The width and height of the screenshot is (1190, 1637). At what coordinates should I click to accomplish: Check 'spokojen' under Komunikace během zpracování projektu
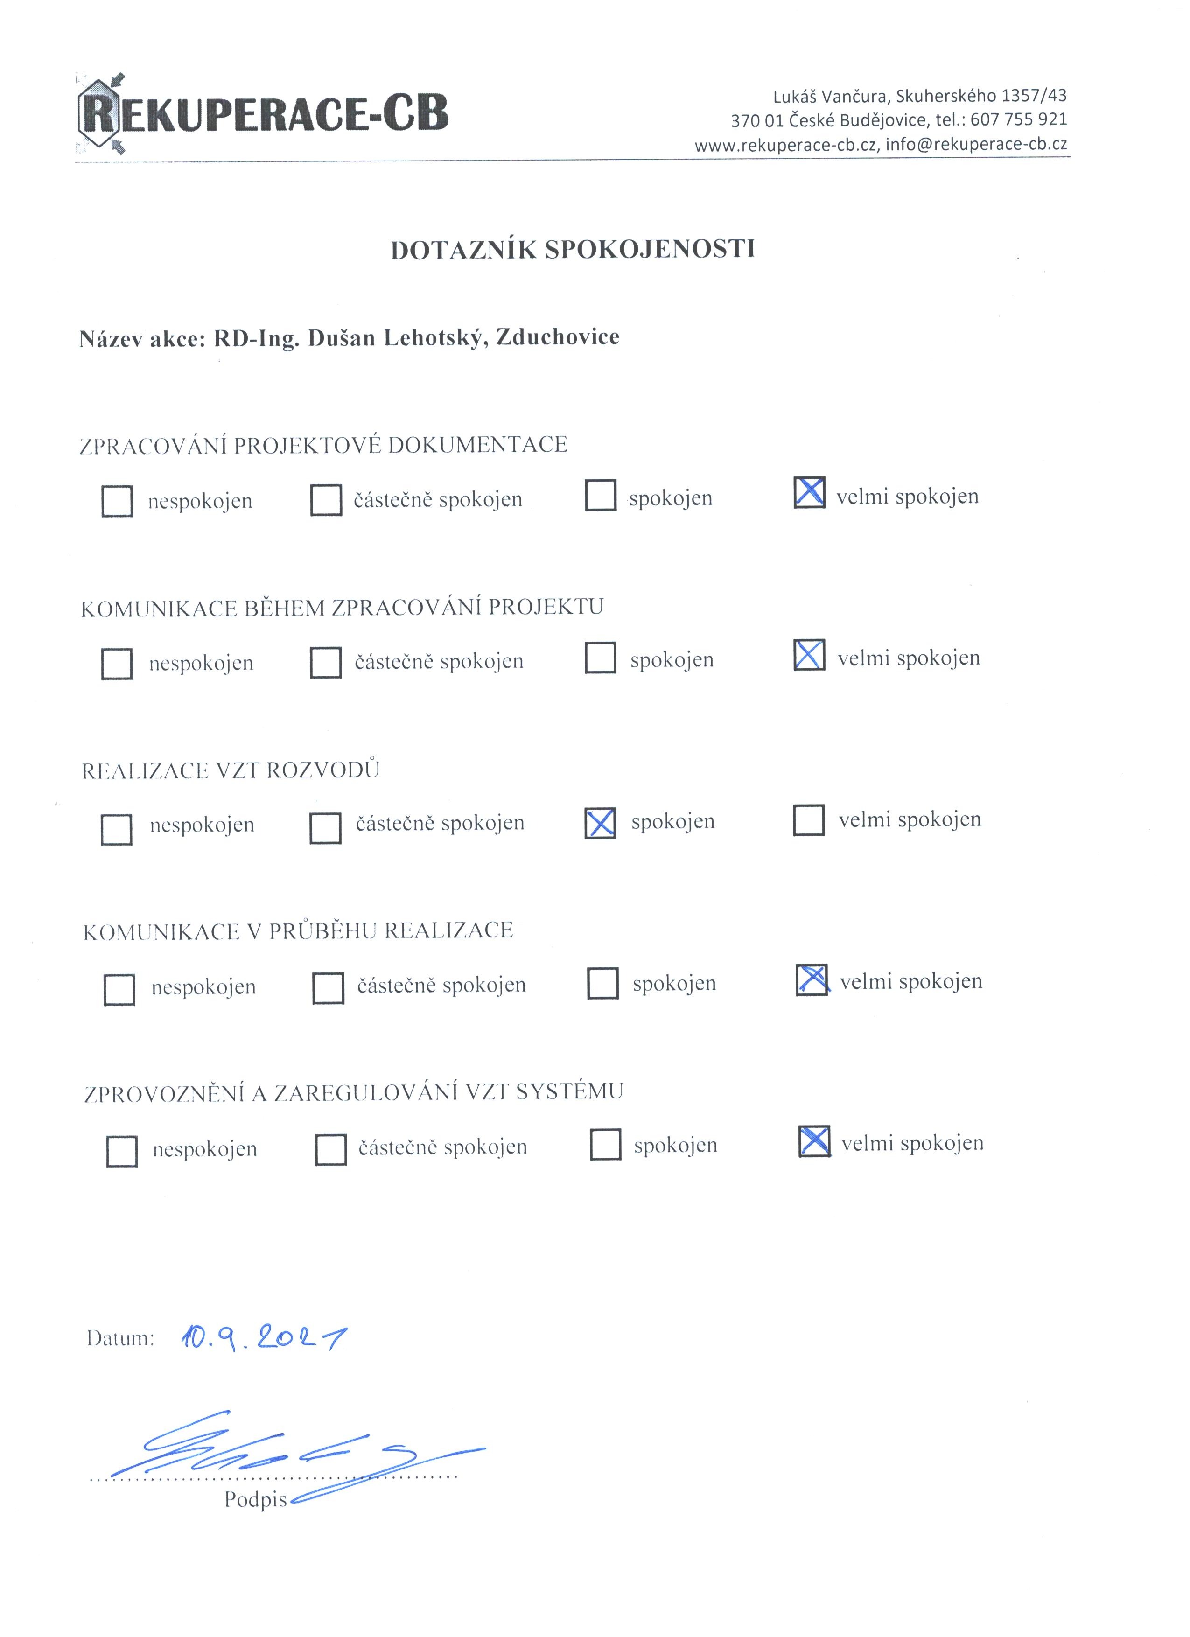[601, 658]
